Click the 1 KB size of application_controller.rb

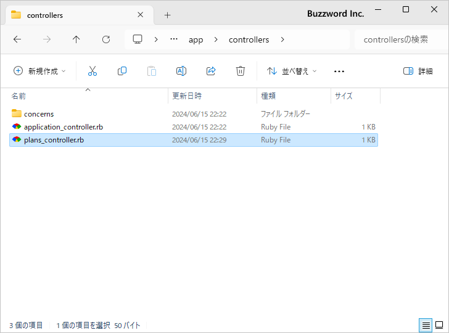click(x=368, y=127)
